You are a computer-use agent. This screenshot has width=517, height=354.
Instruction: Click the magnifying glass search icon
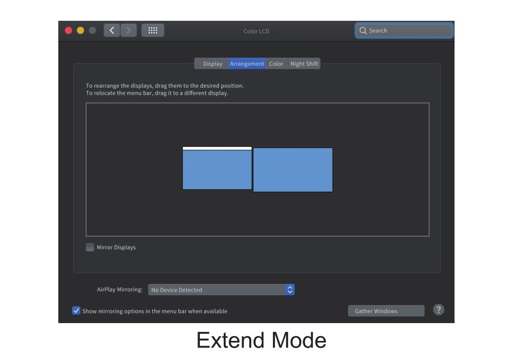coord(363,31)
